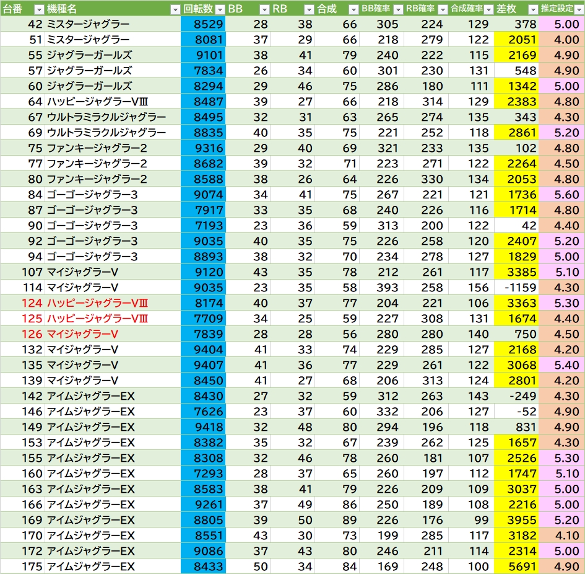Select the 50 BB cell in row 175
This screenshot has width=585, height=574.
coord(248,567)
